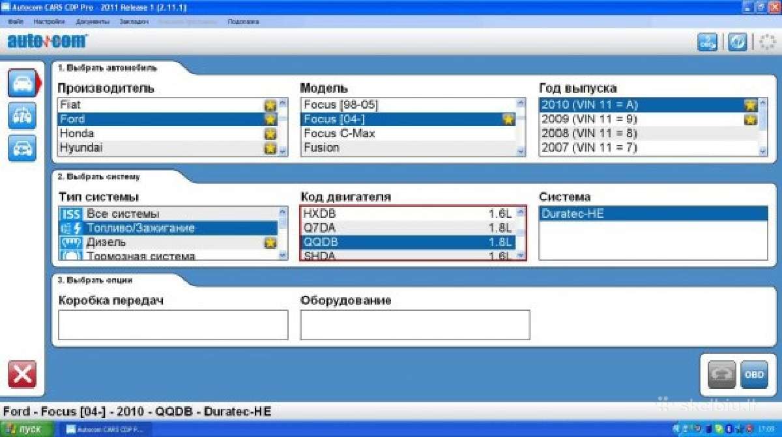Select Ford in the manufacturer list
782x437 pixels.
coord(168,119)
